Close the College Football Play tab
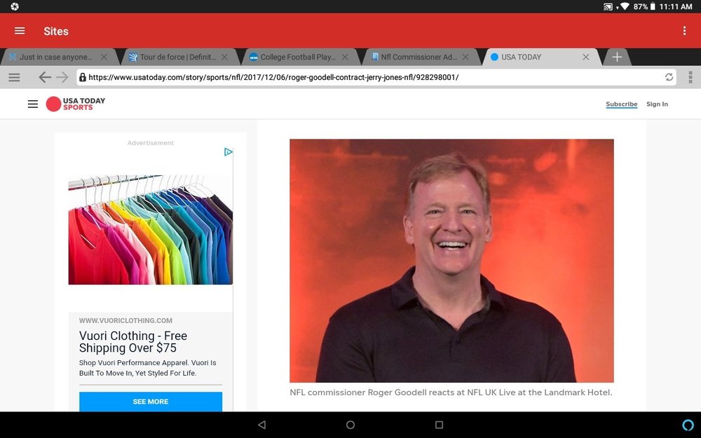The width and height of the screenshot is (701, 438). coord(345,57)
